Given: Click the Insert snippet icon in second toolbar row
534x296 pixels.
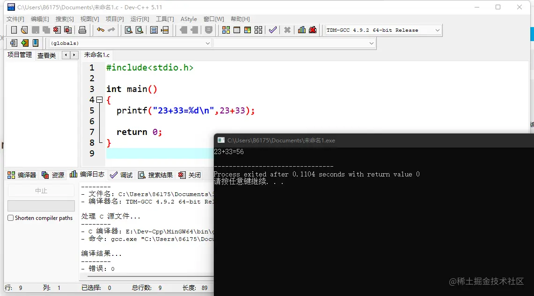Looking at the screenshot, I should coord(14,43).
